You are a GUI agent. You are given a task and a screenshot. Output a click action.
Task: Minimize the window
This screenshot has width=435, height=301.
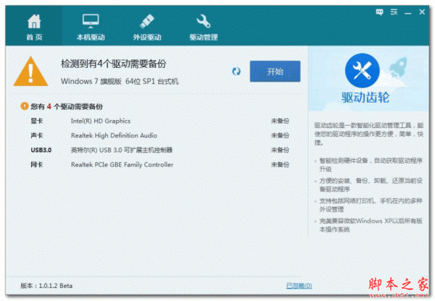coord(407,13)
